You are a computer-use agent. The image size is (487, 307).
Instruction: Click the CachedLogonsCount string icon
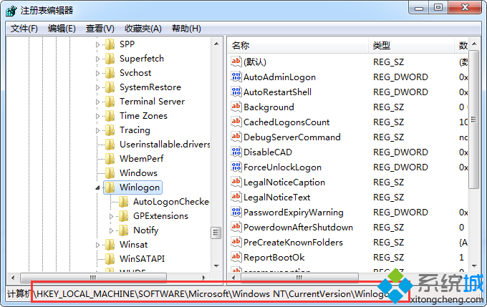pyautogui.click(x=236, y=122)
